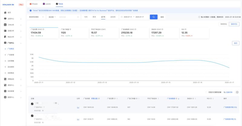Expand the 店铺分析 sidebar menu
Image resolution: width=242 pixels, height=126 pixels.
point(21,31)
